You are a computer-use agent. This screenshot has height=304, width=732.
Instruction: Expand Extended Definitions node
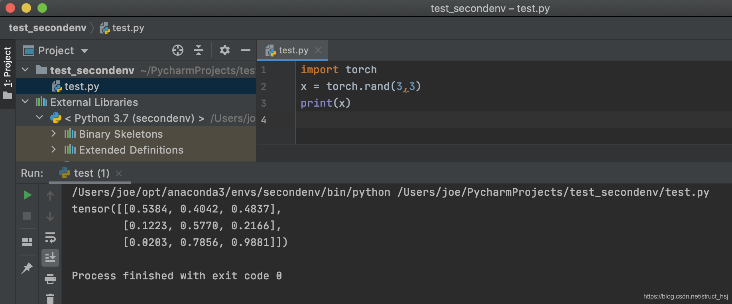pos(54,150)
